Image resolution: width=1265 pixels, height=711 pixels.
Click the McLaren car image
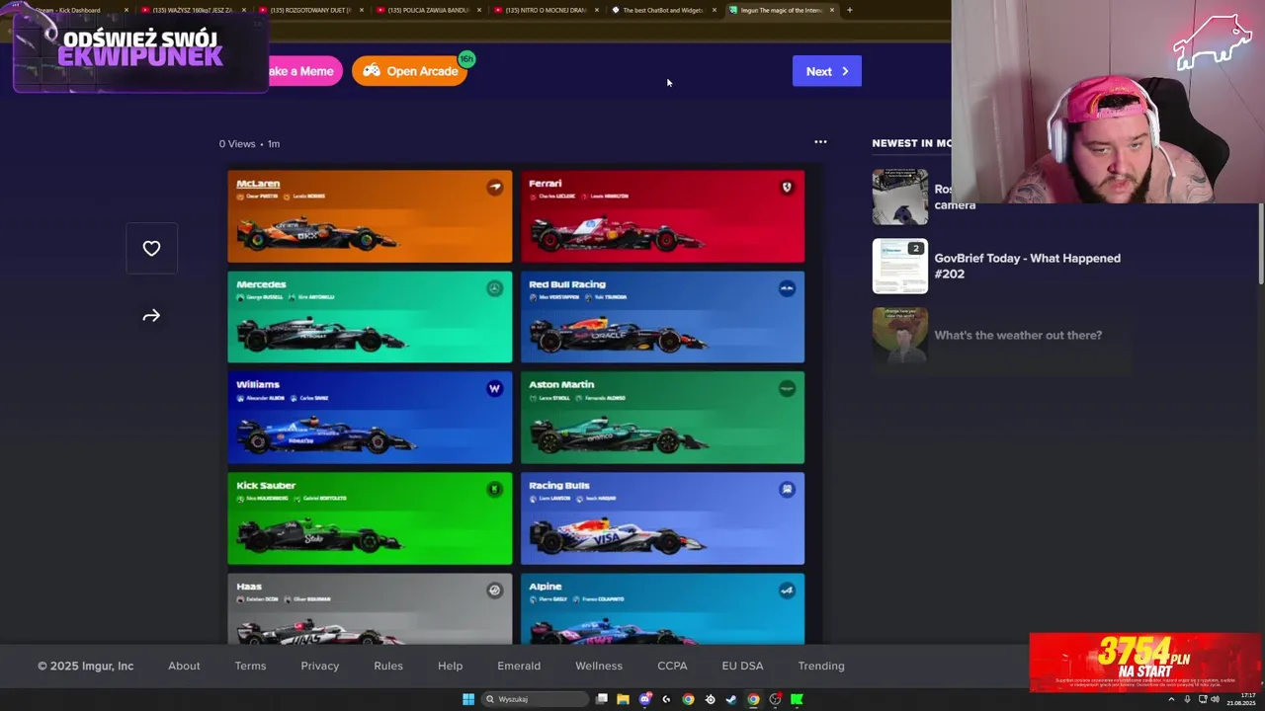318,233
